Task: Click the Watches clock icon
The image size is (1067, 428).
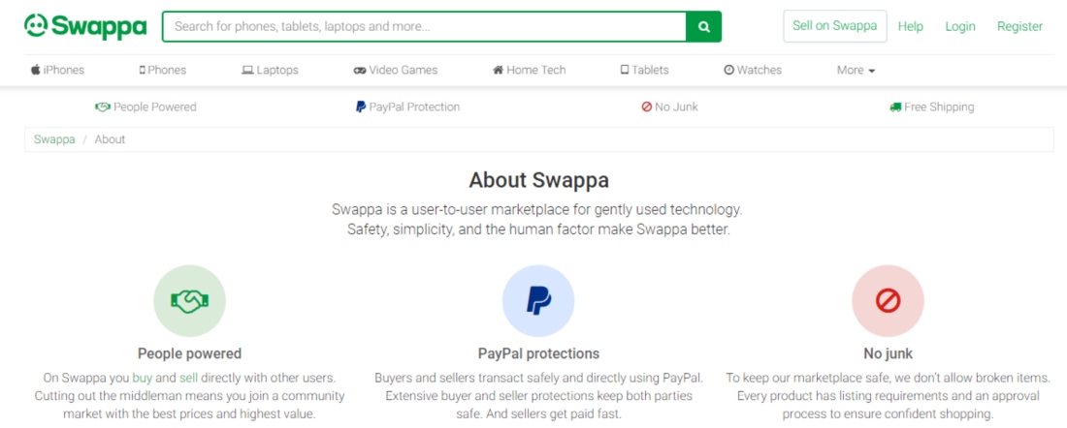Action: 728,70
